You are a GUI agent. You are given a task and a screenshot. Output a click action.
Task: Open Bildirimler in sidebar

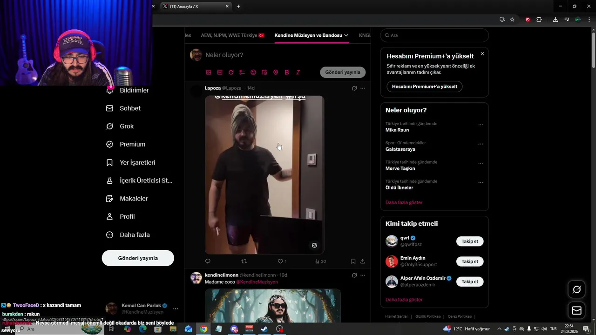(128, 90)
